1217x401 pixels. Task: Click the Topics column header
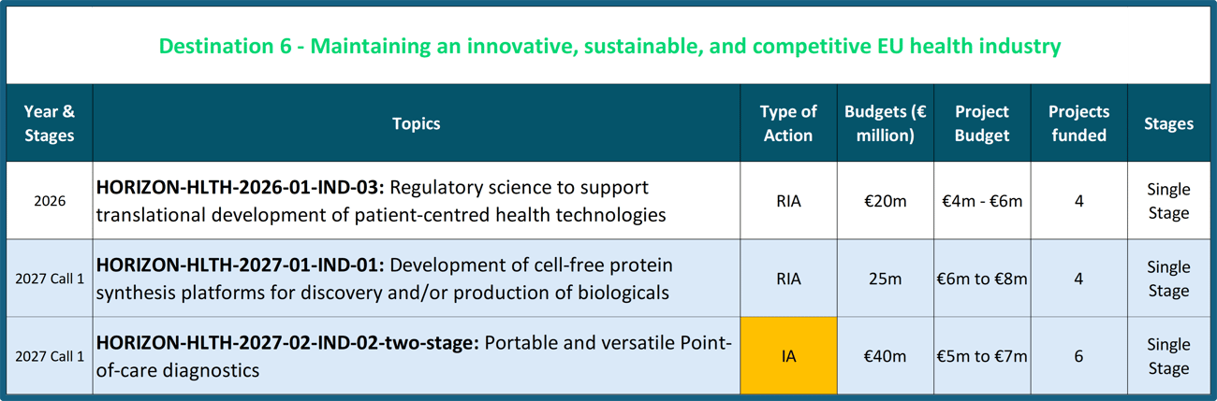click(416, 123)
